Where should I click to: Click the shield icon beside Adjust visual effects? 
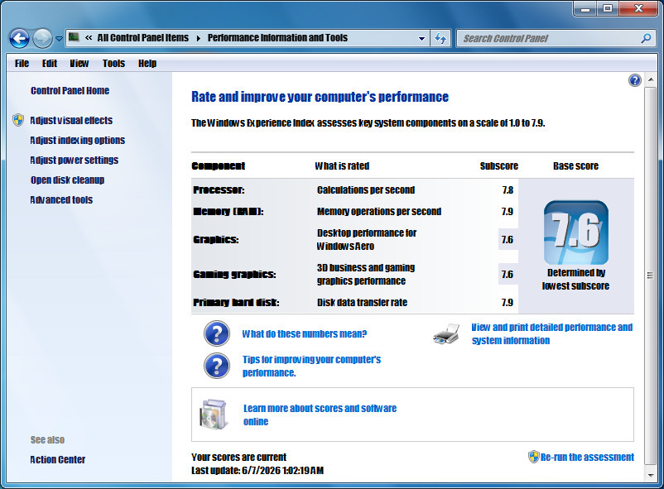[18, 120]
